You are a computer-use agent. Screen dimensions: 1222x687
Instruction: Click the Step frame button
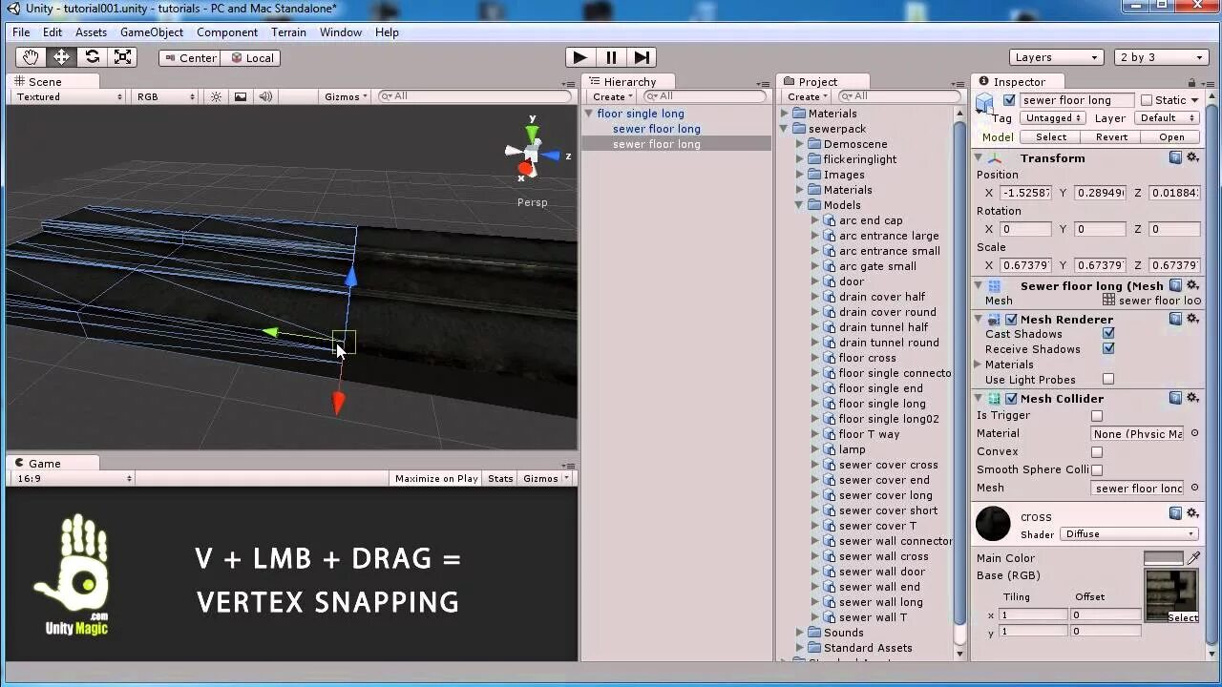coord(642,57)
